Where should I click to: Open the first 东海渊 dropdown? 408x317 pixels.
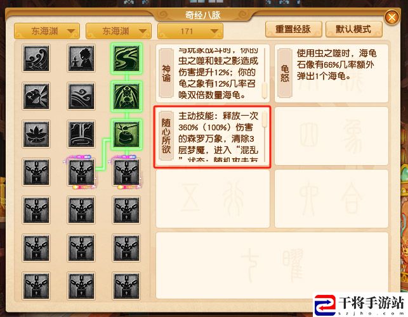pos(47,31)
